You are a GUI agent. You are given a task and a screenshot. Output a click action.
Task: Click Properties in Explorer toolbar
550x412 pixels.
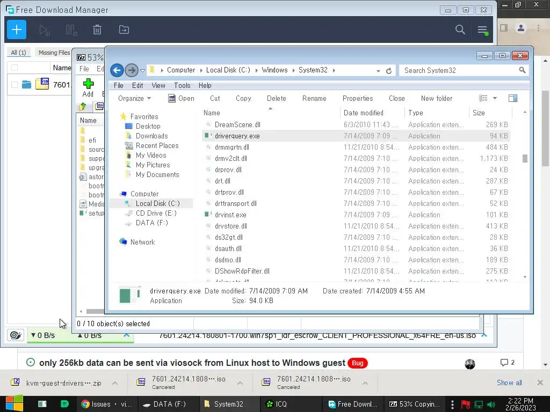point(358,99)
